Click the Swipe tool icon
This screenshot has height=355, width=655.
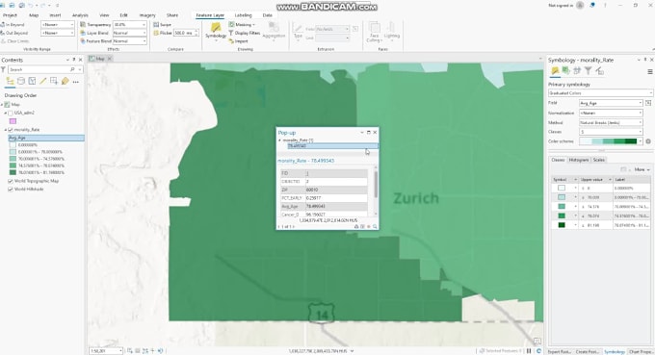pos(156,25)
